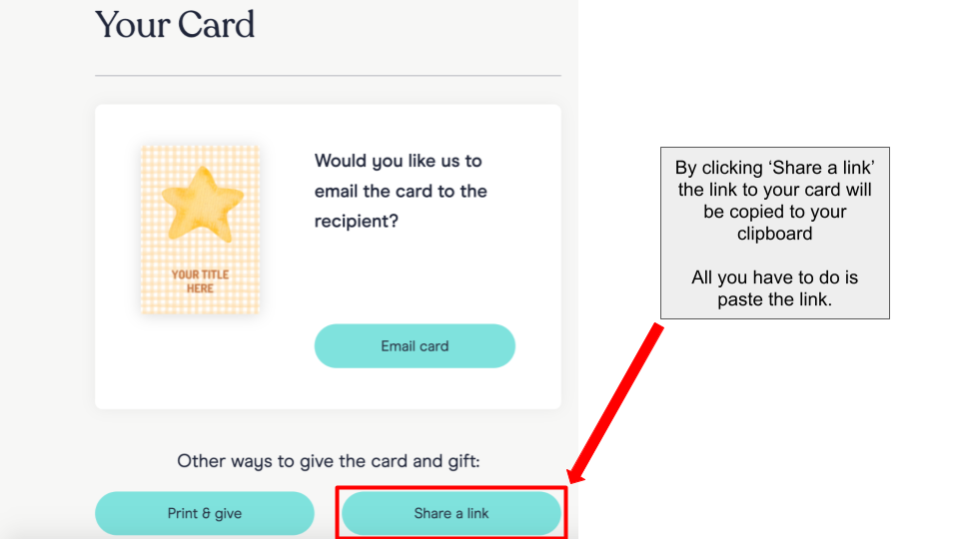Click the divider line under Your Card
Screen dimensions: 959x539
tap(328, 76)
